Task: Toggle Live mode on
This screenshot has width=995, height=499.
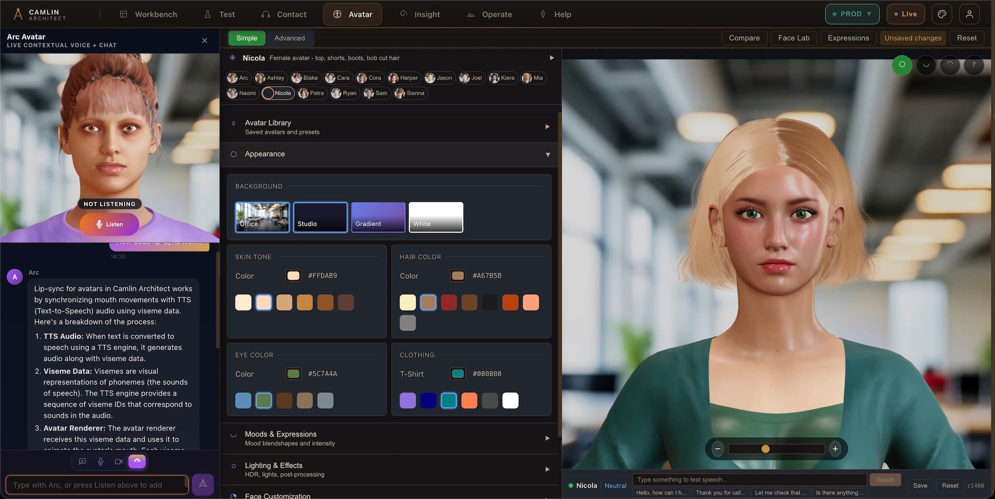Action: click(906, 14)
